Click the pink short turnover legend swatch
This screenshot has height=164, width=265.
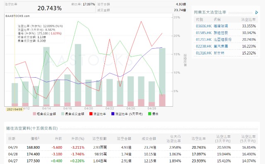[34, 114]
